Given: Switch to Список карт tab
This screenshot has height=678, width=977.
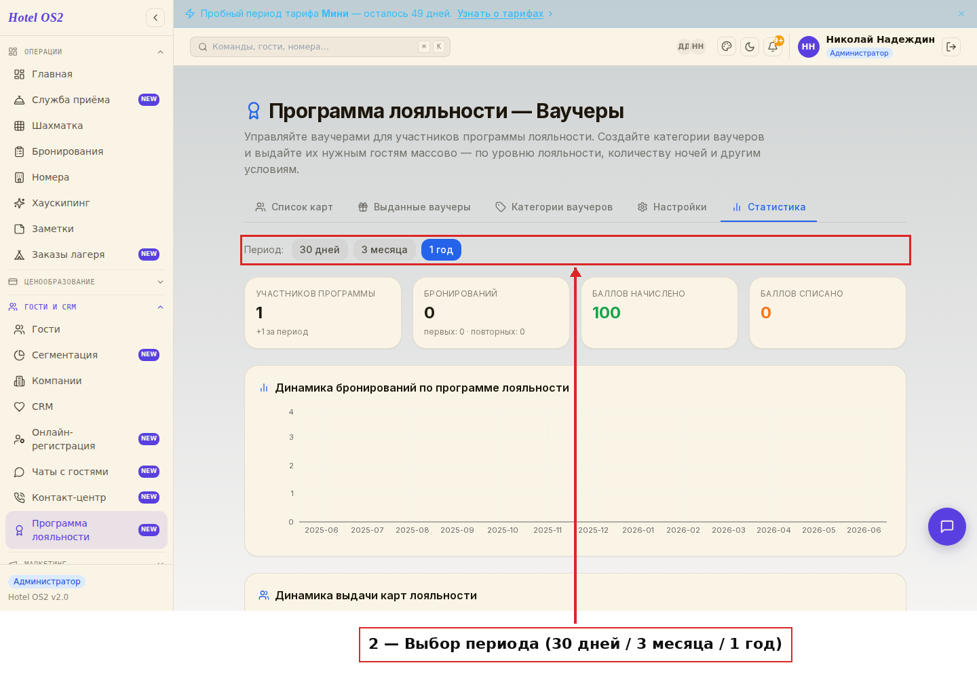Looking at the screenshot, I should 294,207.
